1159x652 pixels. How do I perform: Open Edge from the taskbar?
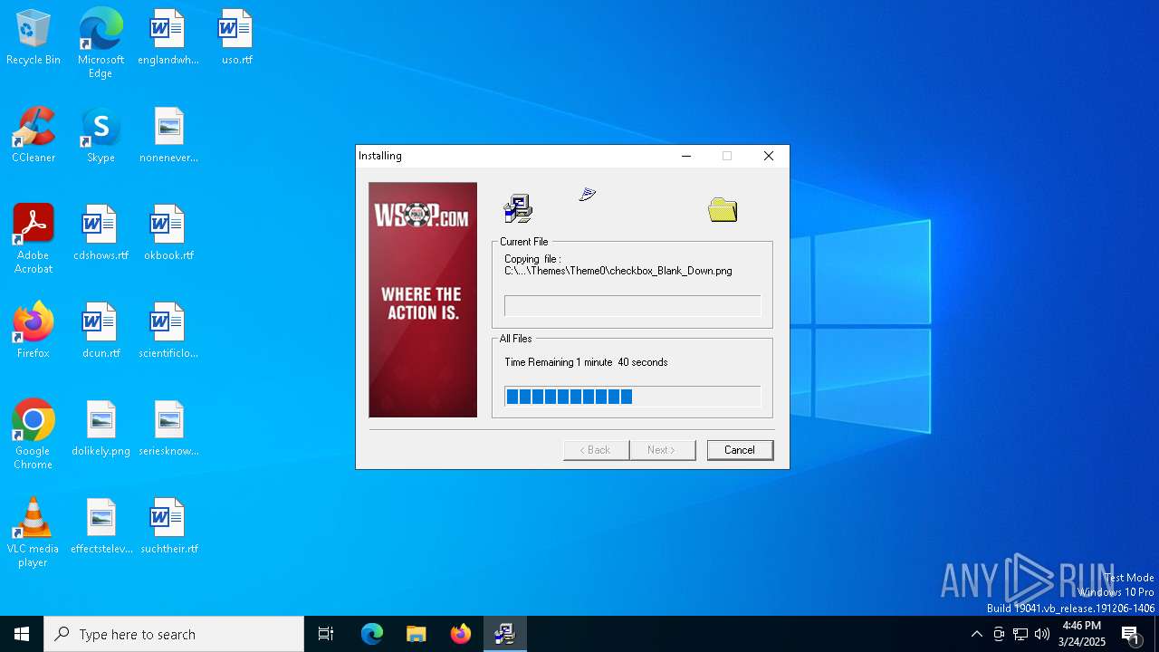coord(372,634)
